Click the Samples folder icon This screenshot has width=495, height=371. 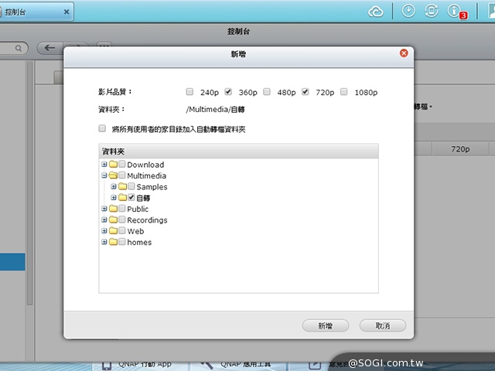[x=123, y=186]
